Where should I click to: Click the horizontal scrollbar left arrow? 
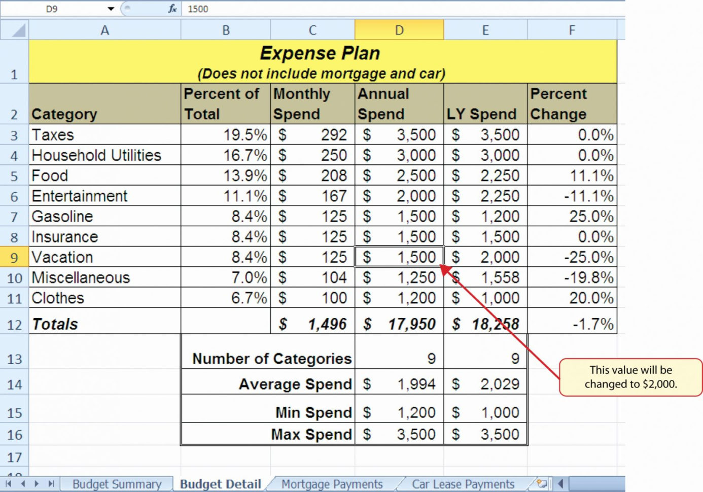coord(561,484)
